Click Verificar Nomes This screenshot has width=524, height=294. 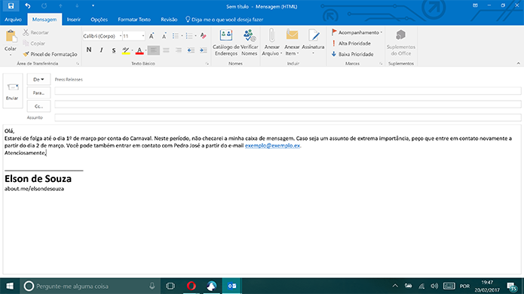(250, 43)
